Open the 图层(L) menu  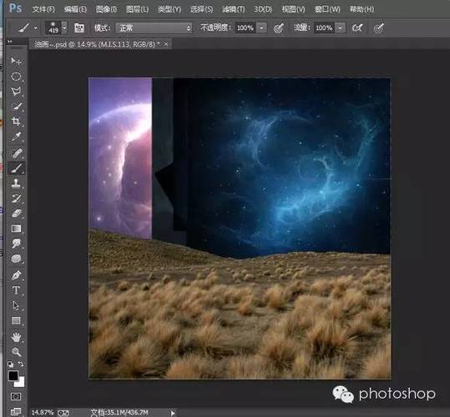pos(137,9)
